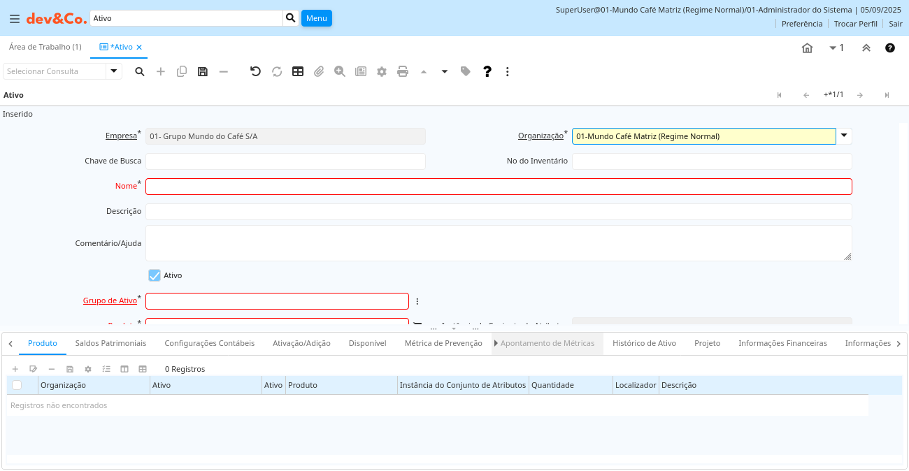The height and width of the screenshot is (471, 909).
Task: Expand the Organização dropdown arrow
Action: (x=844, y=136)
